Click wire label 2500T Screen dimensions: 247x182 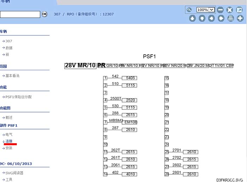(116, 98)
